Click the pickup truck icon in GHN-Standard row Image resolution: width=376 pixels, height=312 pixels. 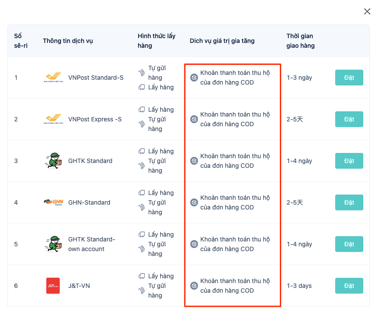coord(142,193)
